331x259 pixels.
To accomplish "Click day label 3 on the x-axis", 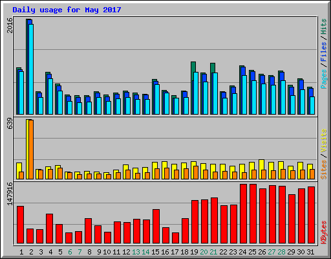I will (x=41, y=252).
